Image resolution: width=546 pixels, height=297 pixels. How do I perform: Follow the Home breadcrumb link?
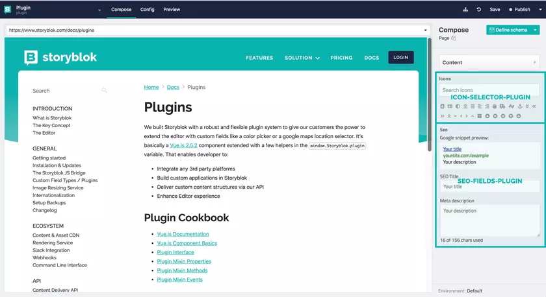tap(151, 87)
